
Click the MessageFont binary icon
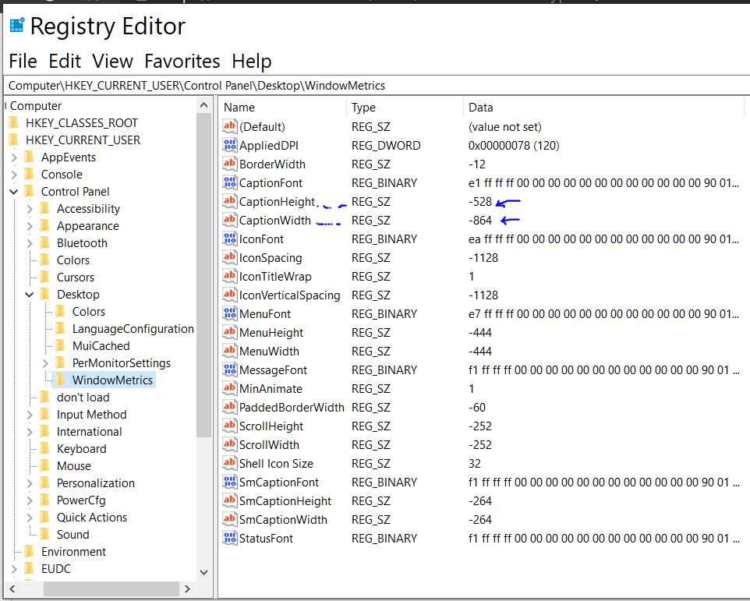229,369
